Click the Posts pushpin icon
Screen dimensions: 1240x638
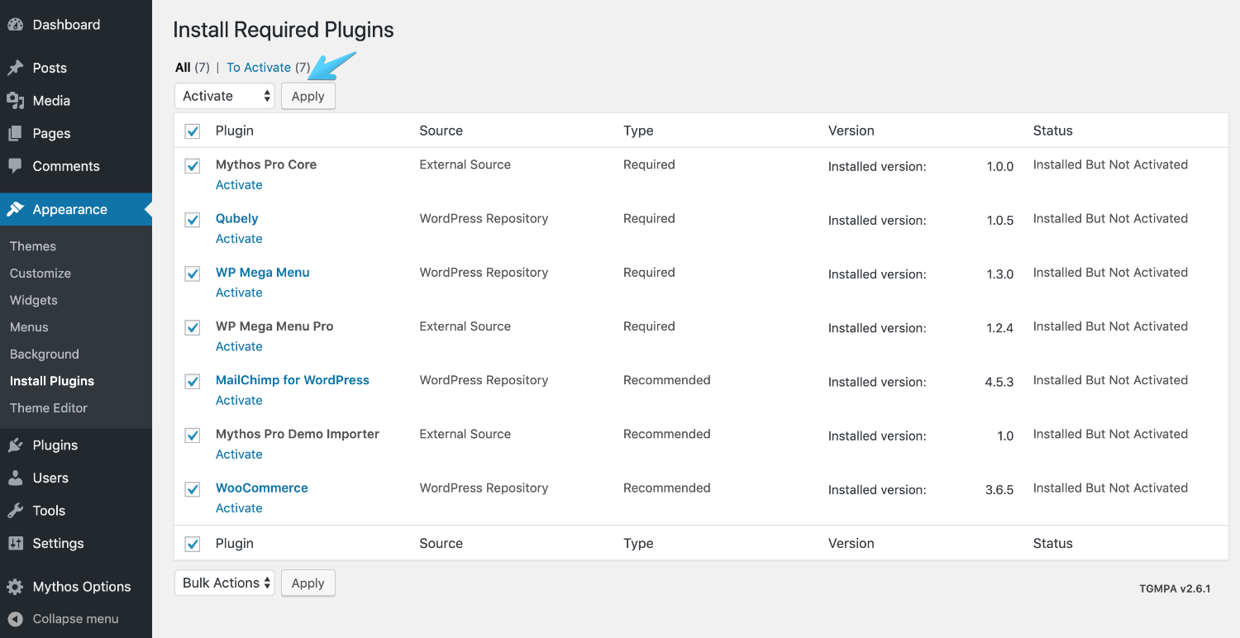pos(15,68)
